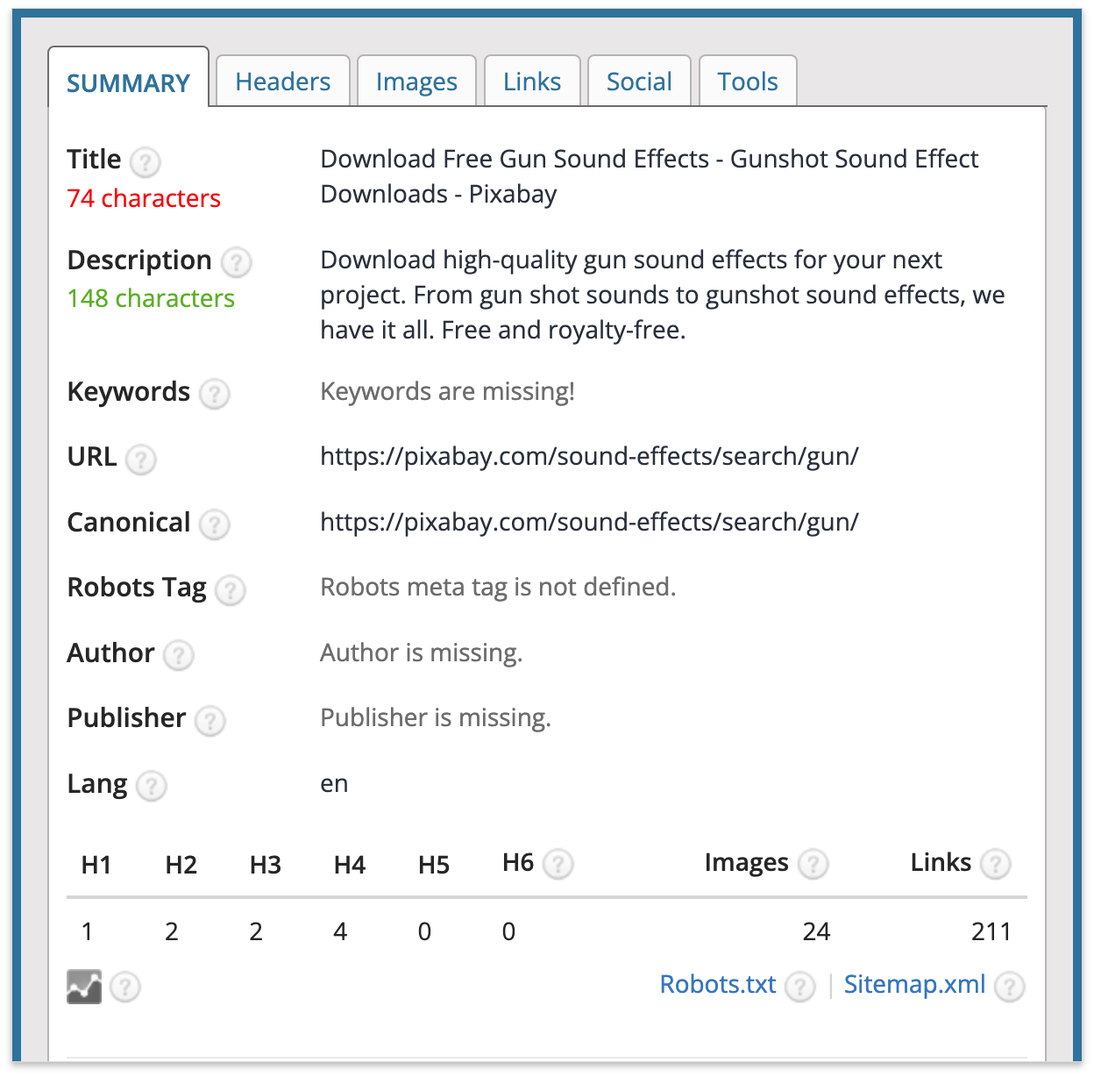Click the Images count 24

(x=816, y=931)
